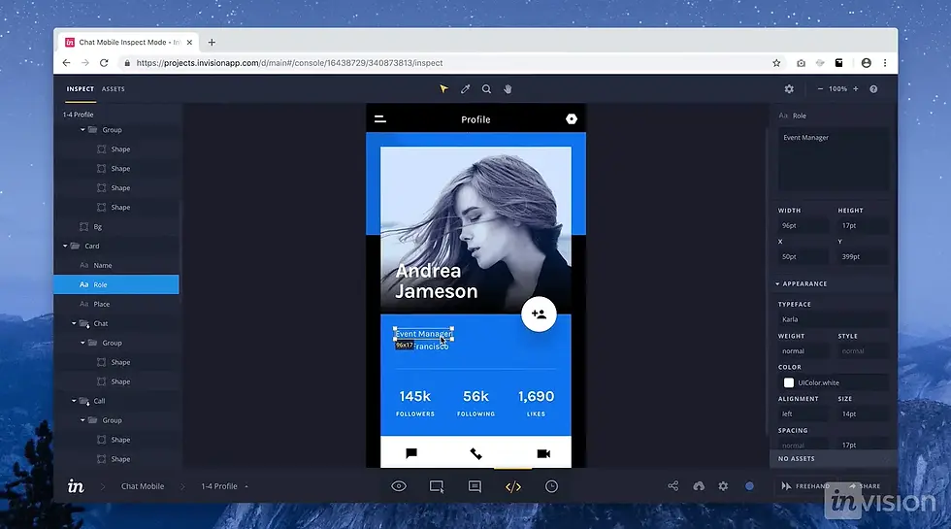Viewport: 951px width, 529px height.
Task: Click the Freehand button
Action: [805, 486]
